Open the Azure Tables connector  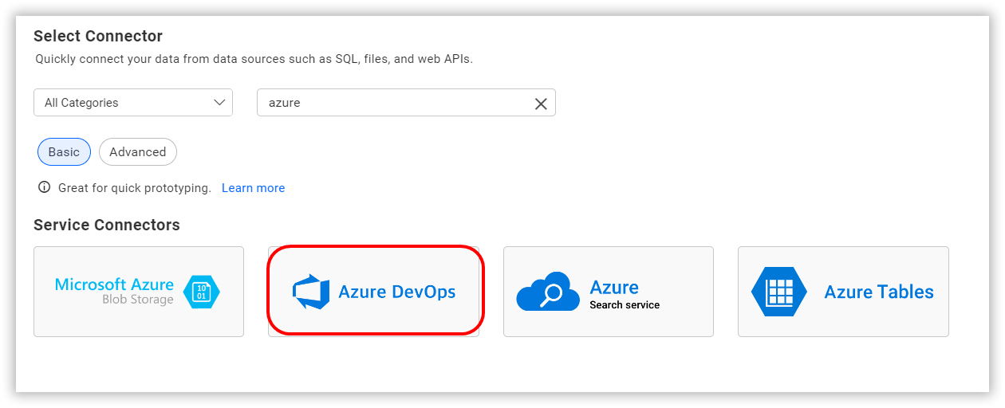(x=843, y=292)
